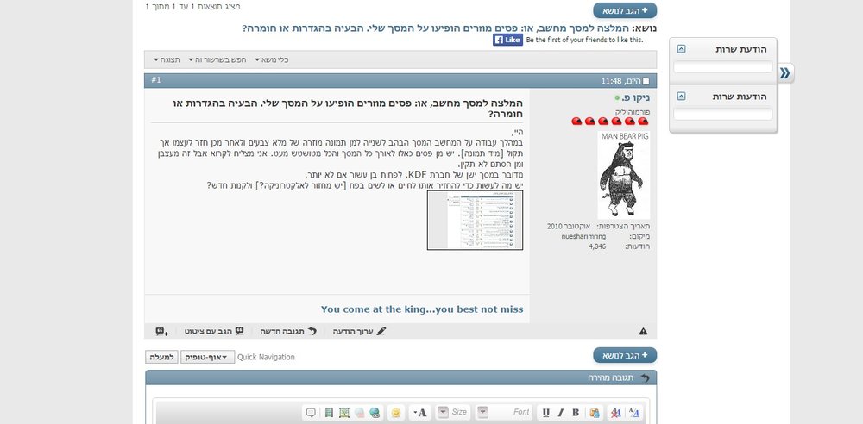The height and width of the screenshot is (424, 863).
Task: Click the 'פורמוהוליק' user title text
Action: pos(633,112)
